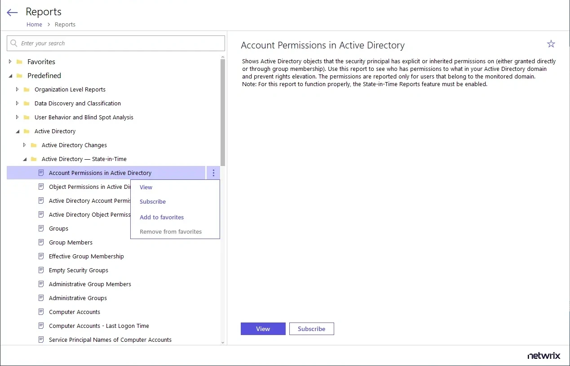Viewport: 570px width, 366px height.
Task: Expand the Active Directory Changes folder
Action: pos(25,145)
